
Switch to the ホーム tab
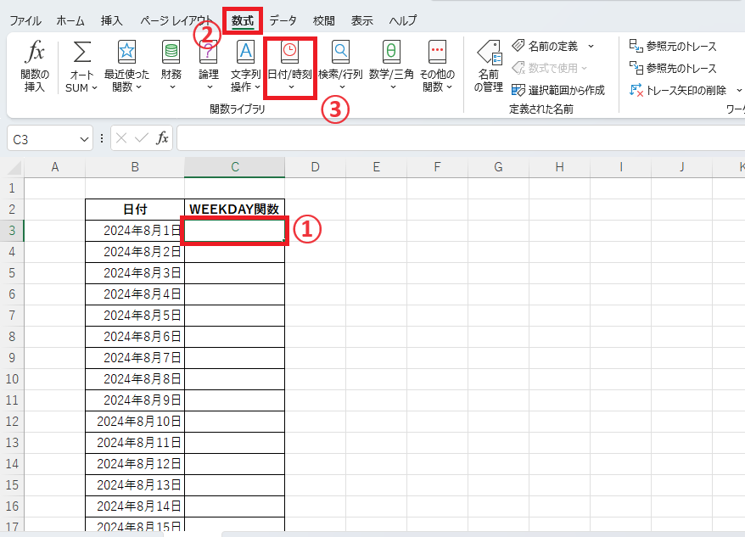[70, 21]
